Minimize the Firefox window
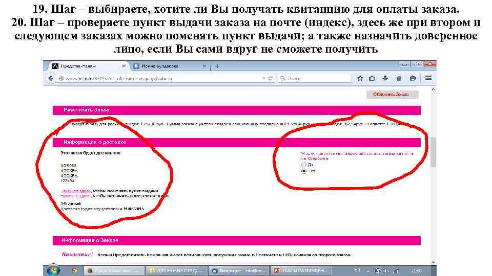The width and height of the screenshot is (492, 276). [404, 64]
